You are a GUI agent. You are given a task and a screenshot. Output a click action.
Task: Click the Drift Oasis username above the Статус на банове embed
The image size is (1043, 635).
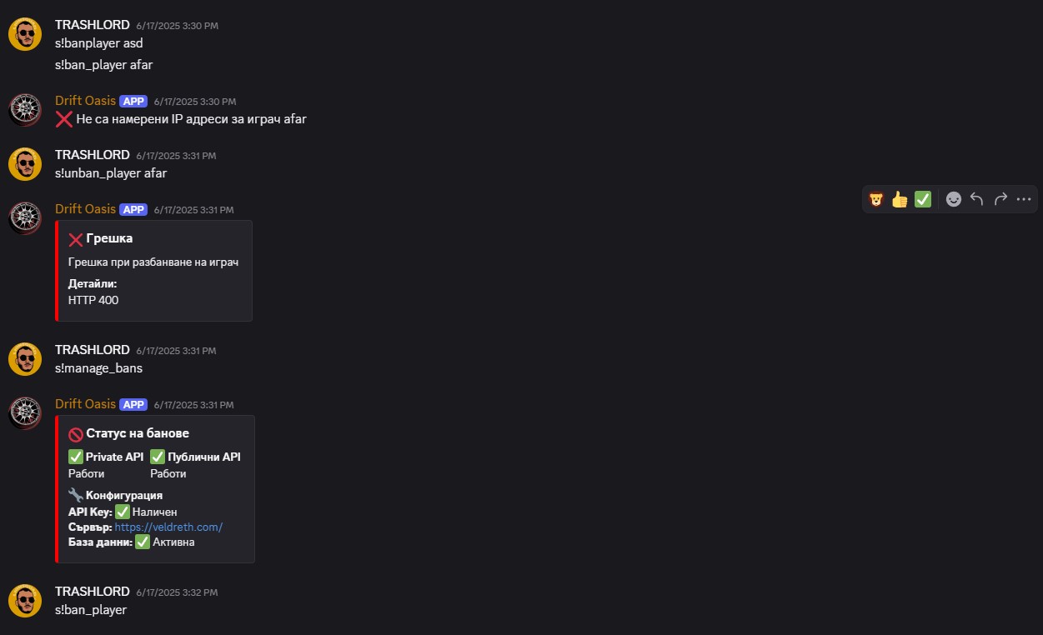pyautogui.click(x=85, y=404)
